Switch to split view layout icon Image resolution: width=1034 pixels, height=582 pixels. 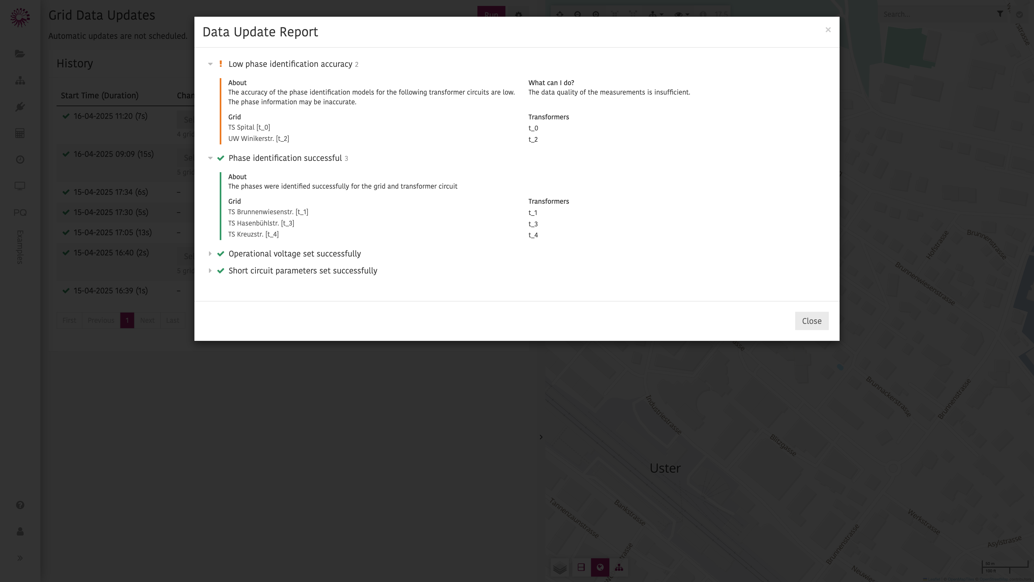581,567
